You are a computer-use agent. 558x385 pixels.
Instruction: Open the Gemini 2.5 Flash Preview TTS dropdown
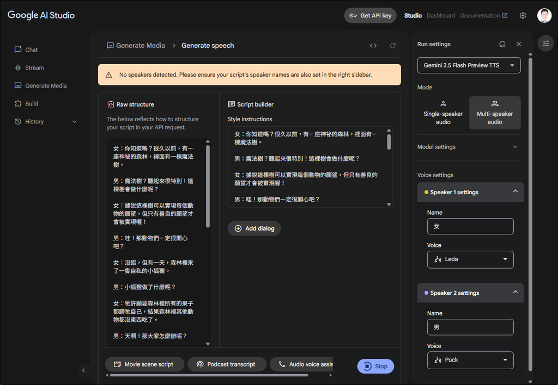[x=469, y=65]
